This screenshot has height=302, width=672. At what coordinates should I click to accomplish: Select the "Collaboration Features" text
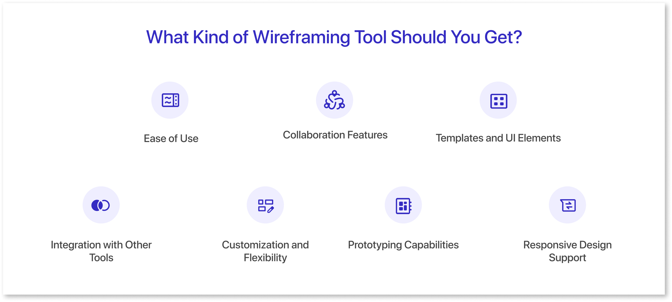pyautogui.click(x=335, y=135)
